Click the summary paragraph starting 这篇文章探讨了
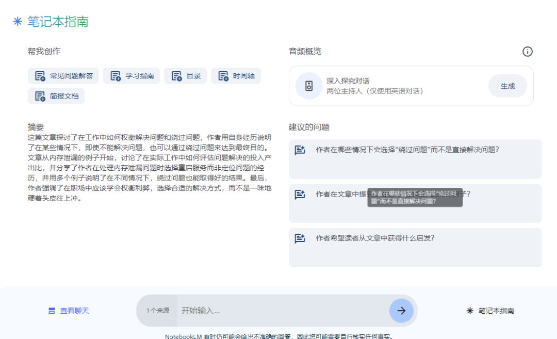Image resolution: width=557 pixels, height=339 pixels. [150, 168]
